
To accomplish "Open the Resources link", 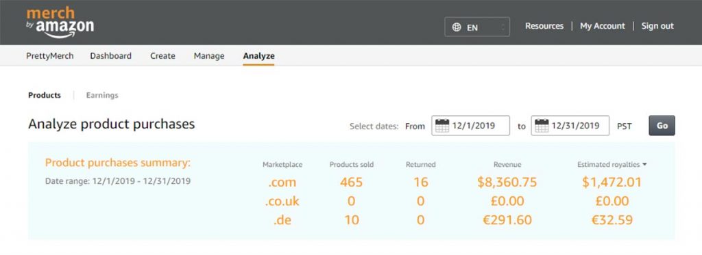I will tap(544, 26).
